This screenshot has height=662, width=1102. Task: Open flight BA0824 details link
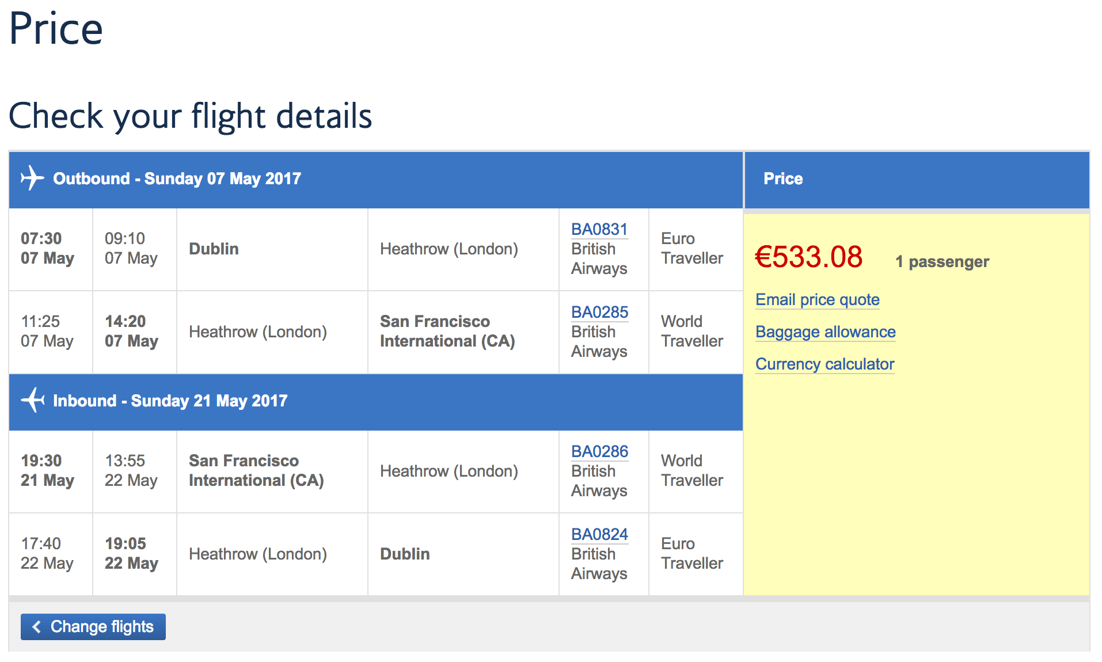coord(599,534)
